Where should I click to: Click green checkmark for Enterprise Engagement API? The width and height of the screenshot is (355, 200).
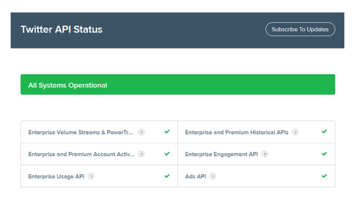pos(324,154)
